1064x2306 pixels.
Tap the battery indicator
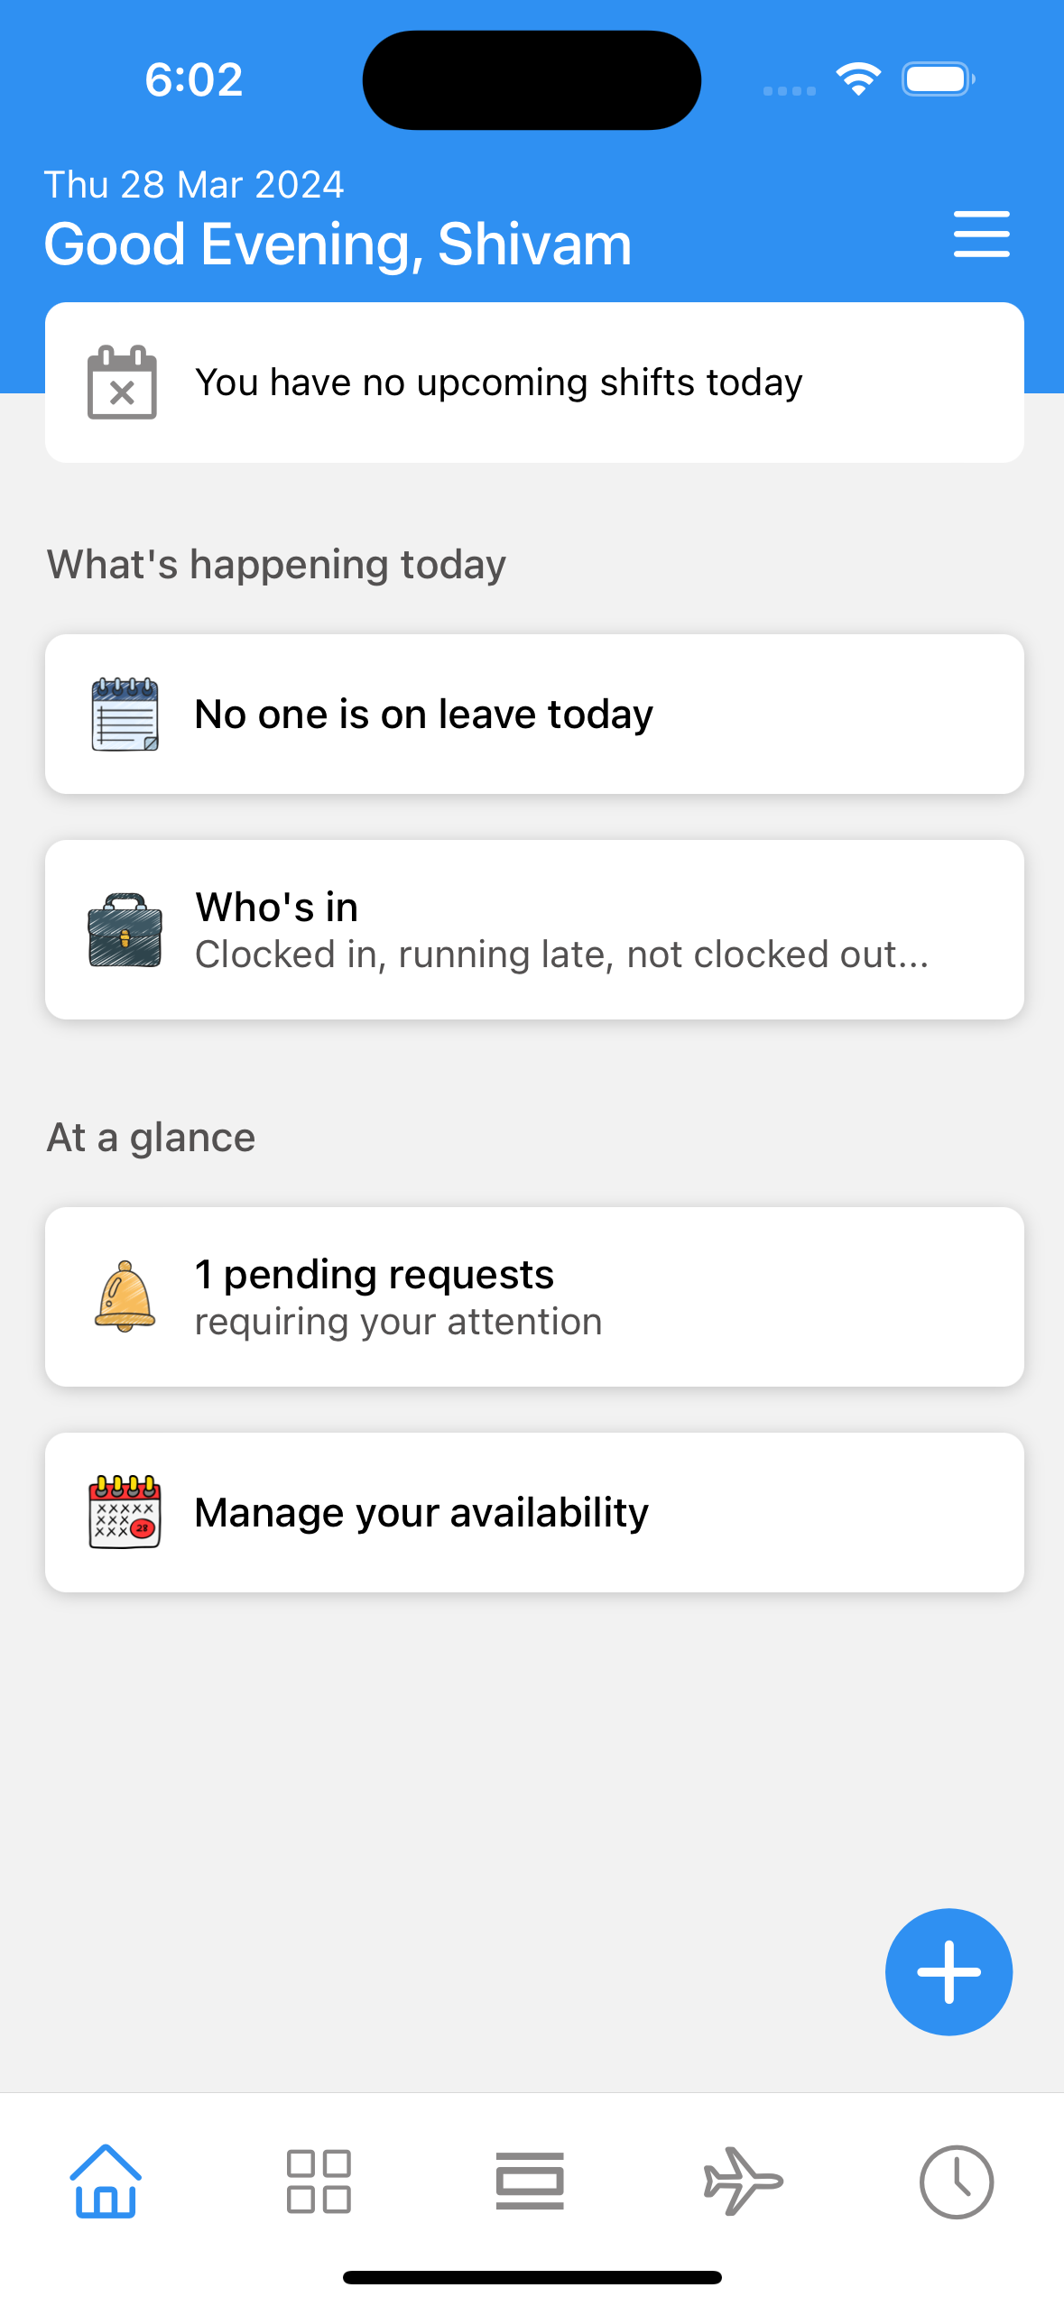point(938,79)
